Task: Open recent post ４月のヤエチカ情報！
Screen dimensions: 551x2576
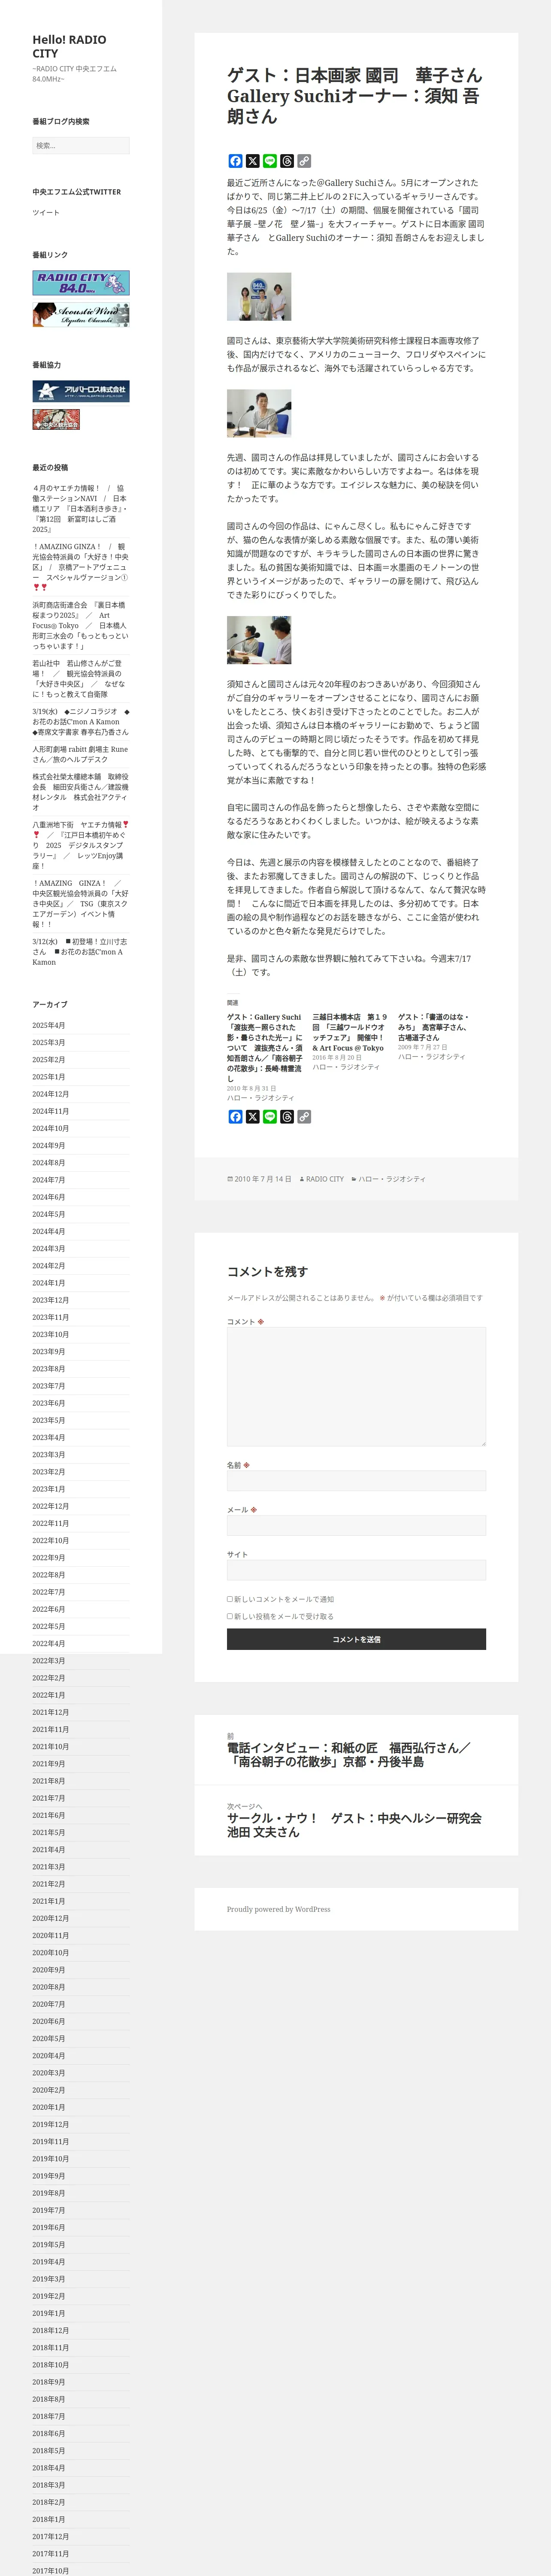Action: 80,509
